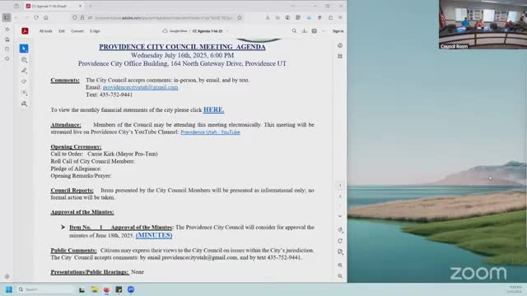Open the Convert menu
Viewport: 527px width, 296px height.
pos(77,31)
